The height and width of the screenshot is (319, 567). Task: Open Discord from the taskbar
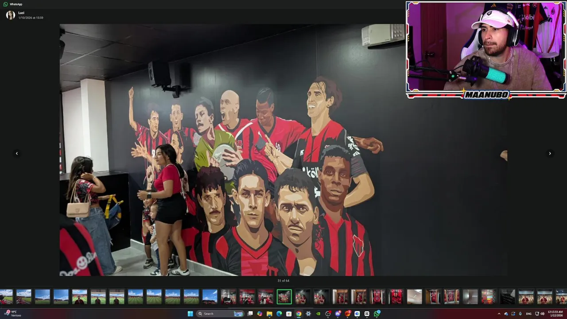pos(338,314)
